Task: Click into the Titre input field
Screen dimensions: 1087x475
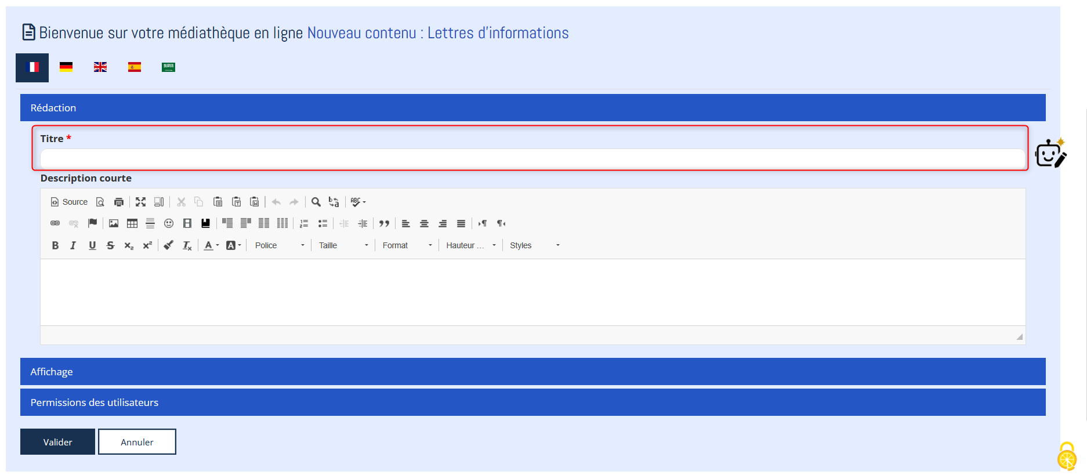Action: point(532,158)
